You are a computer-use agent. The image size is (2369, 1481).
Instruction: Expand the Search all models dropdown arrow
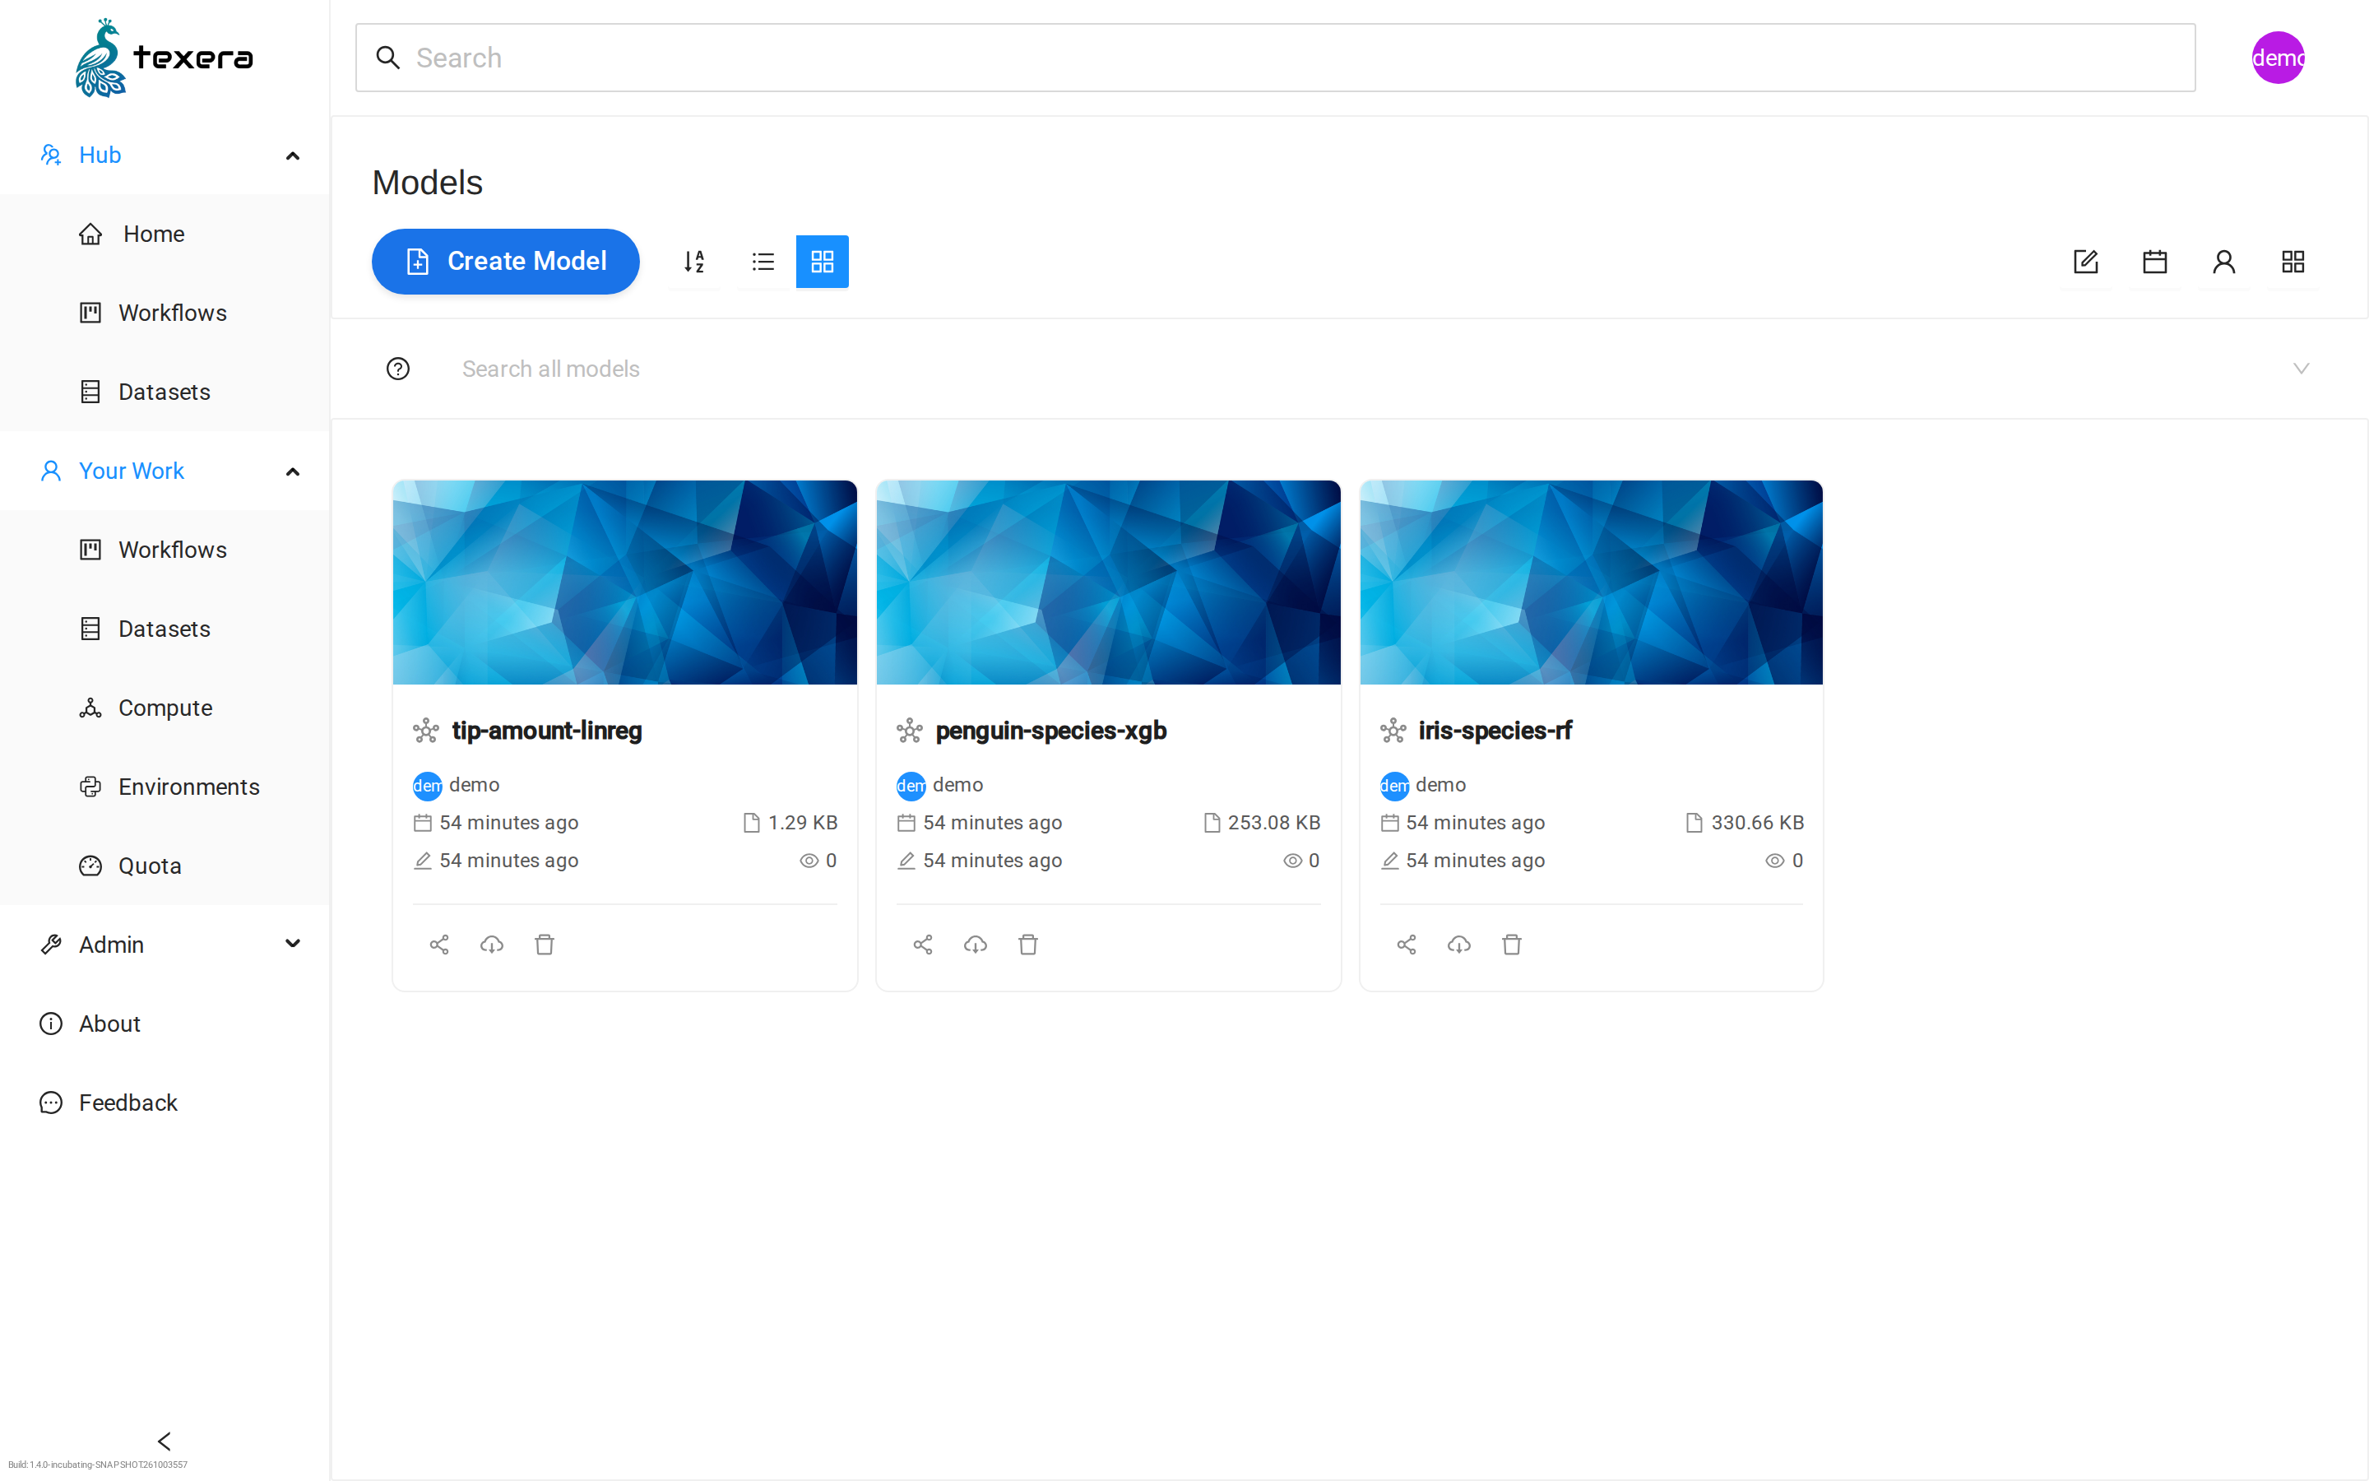point(2302,369)
